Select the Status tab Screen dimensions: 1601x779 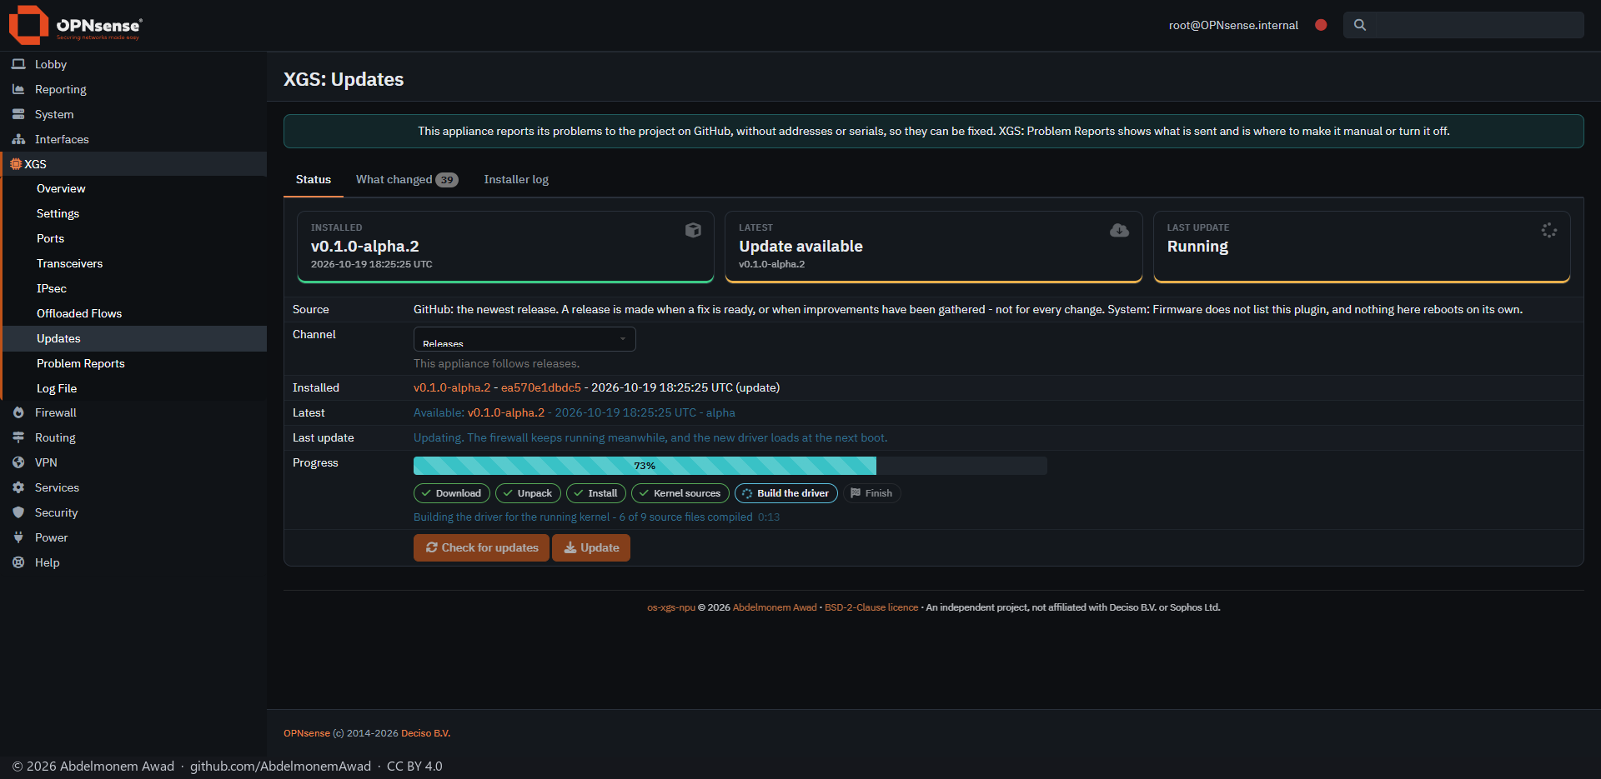pos(314,179)
